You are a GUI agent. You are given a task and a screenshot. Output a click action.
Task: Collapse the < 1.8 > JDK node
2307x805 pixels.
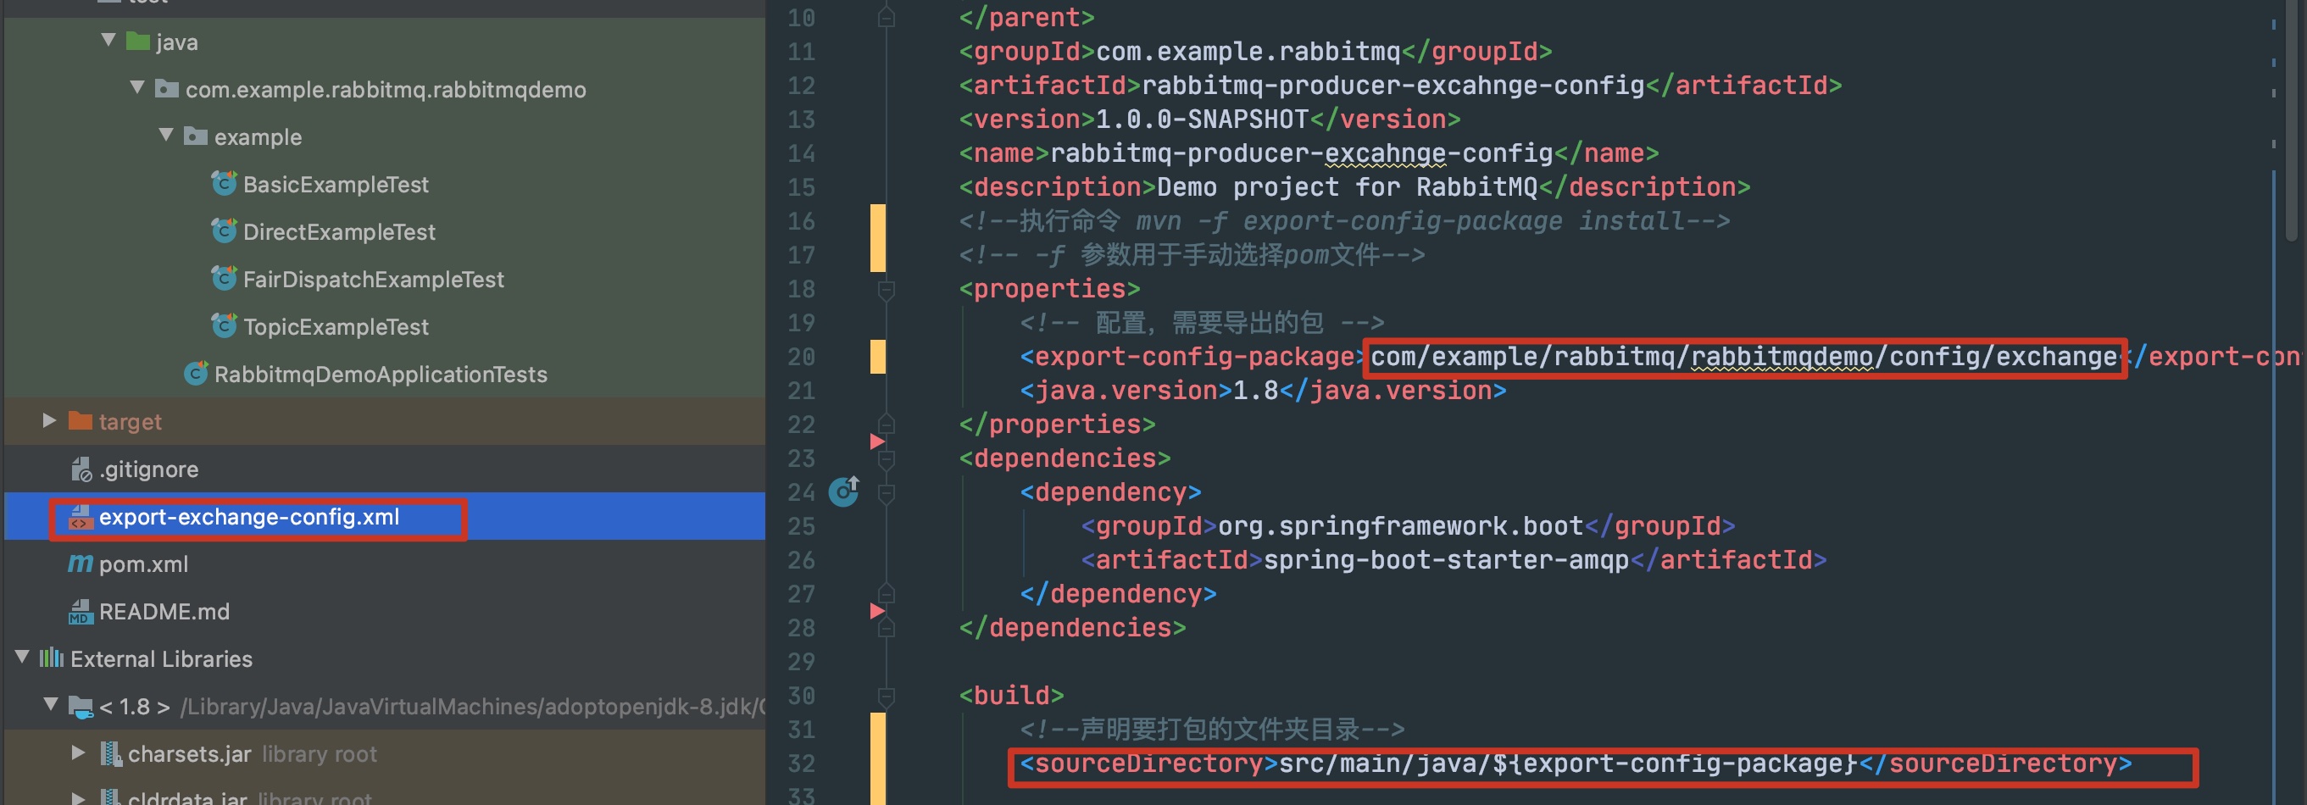[x=51, y=705]
